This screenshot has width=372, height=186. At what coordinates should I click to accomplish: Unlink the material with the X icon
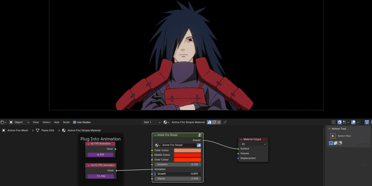[219, 122]
